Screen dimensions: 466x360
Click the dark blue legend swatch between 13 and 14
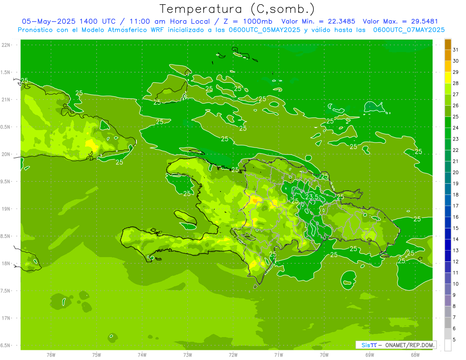[448, 245]
